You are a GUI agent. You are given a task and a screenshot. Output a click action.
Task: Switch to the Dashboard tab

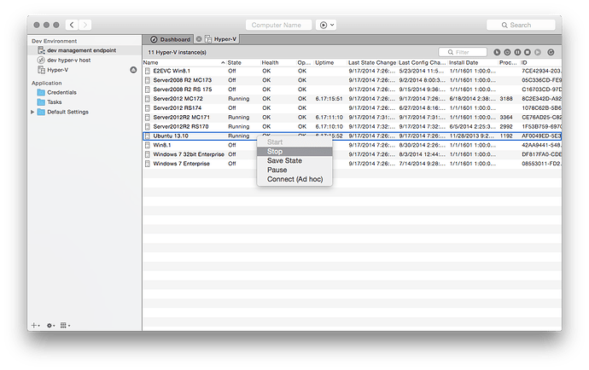171,39
